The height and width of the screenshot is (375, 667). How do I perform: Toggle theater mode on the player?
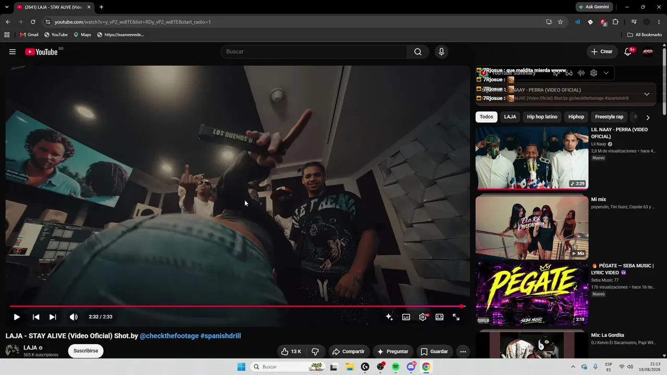pos(439,317)
